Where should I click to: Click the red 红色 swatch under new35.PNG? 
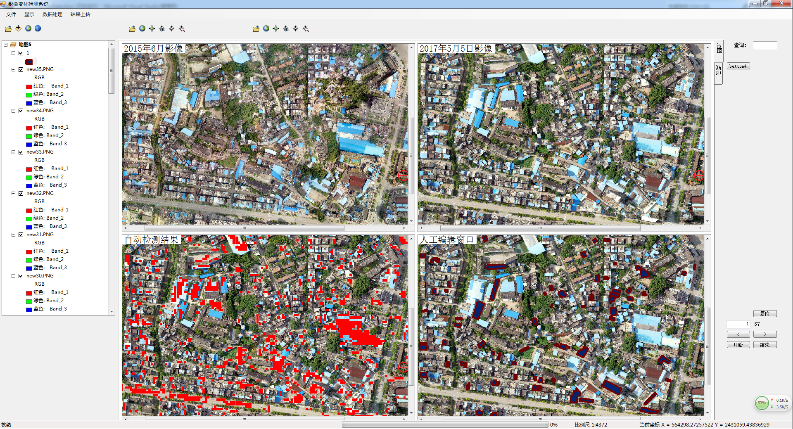click(x=29, y=86)
